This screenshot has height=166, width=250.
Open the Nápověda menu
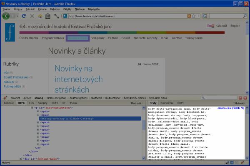click(x=94, y=9)
